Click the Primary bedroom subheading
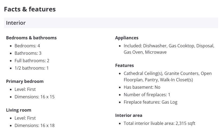The width and height of the screenshot is (220, 131). 25,81
